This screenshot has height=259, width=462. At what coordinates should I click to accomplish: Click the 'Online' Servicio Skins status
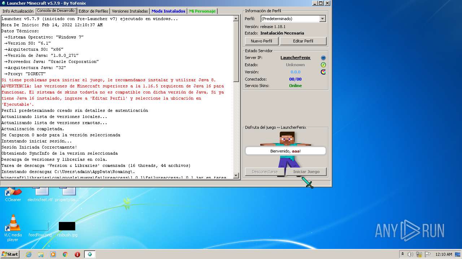pos(296,86)
